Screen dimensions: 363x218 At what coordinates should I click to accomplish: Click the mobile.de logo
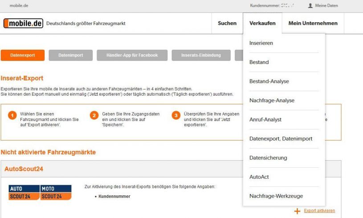(23, 23)
